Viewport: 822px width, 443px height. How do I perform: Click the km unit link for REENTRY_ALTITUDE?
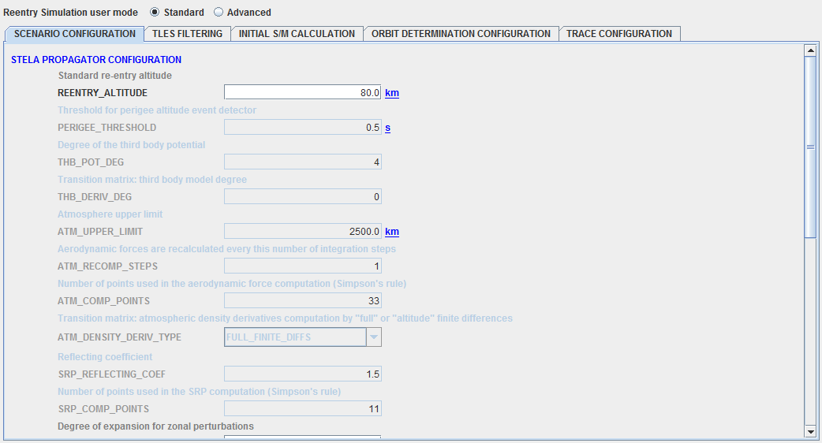pyautogui.click(x=391, y=93)
